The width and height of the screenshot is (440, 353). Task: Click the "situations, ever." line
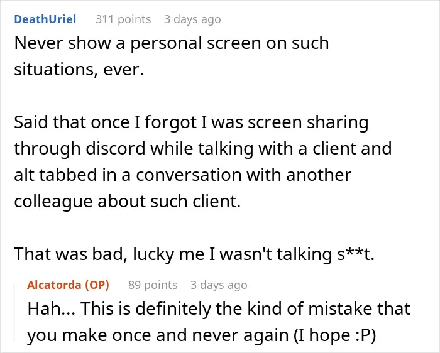tap(79, 70)
